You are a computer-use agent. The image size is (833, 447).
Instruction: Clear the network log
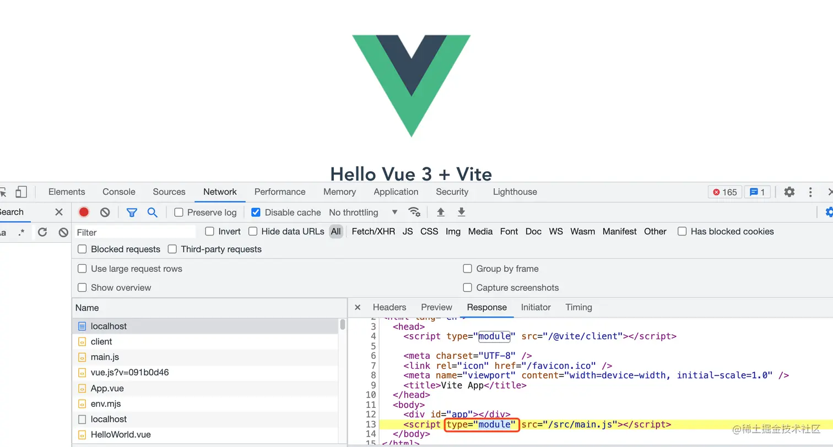(x=105, y=212)
